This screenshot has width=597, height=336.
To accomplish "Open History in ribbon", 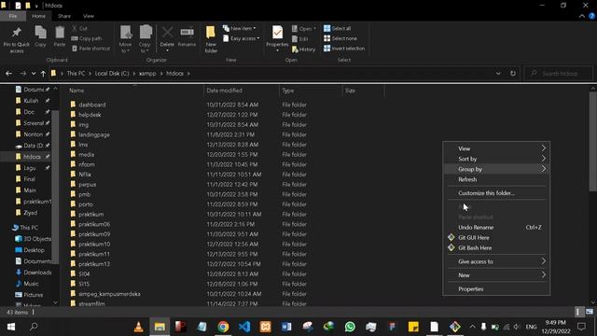I will click(303, 49).
